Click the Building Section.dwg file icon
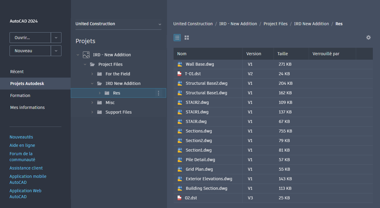380x208 pixels. 180,188
